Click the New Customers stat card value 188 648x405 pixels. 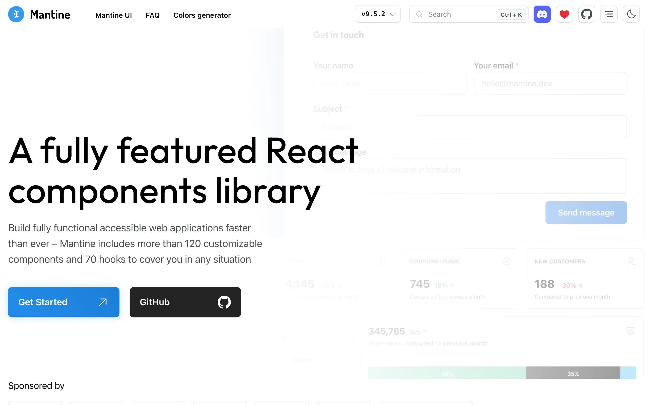point(544,284)
